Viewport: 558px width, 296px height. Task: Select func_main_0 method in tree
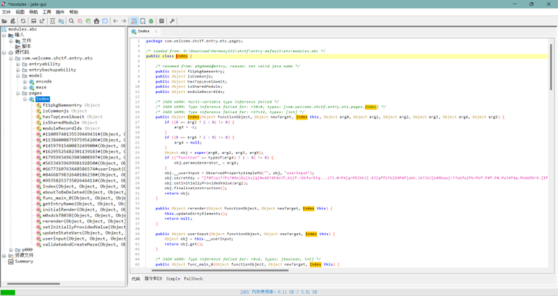pyautogui.click(x=80, y=198)
